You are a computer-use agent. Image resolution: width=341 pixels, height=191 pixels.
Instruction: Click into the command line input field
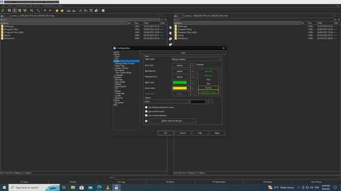227,177
